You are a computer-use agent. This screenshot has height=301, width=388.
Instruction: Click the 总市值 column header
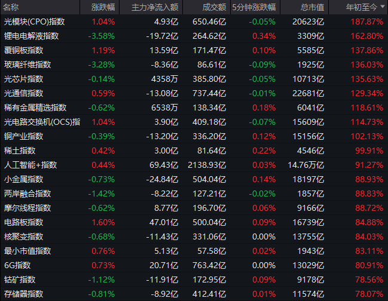[311, 7]
